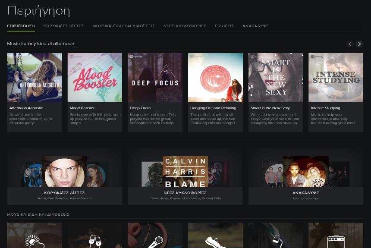Click the 'Music for any kind of afternoon' heading
The image size is (371, 248).
(x=42, y=44)
